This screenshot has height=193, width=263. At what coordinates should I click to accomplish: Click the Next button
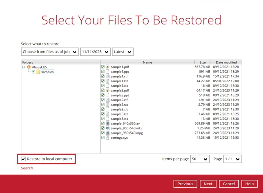(208, 184)
